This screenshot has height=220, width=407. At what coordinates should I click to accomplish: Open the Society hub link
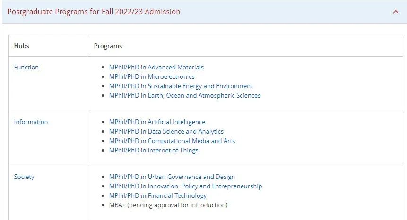coord(24,177)
